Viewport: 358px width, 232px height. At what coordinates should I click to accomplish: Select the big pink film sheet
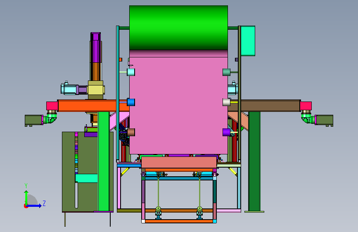[178, 105]
